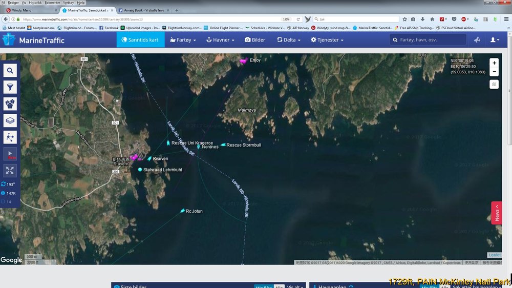Viewport: 512px width, 288px height.
Task: Select the Rescue Stormbull vessel marker
Action: pyautogui.click(x=223, y=145)
